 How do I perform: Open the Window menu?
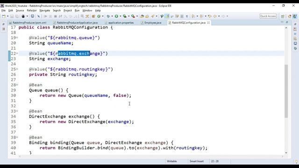click(x=87, y=10)
